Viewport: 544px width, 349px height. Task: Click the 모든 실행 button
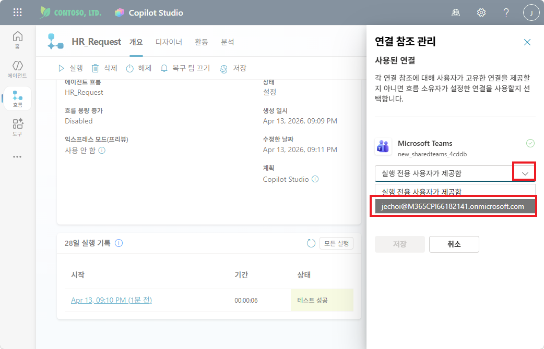click(336, 243)
